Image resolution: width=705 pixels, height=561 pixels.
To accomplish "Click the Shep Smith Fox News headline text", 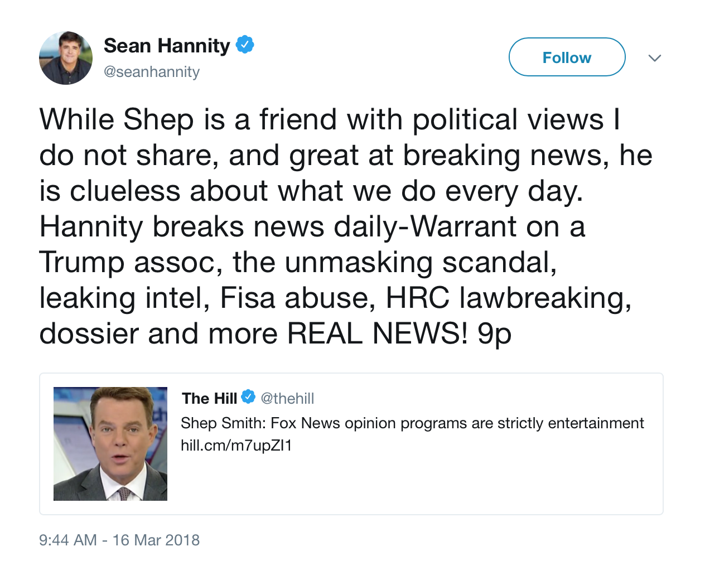I will pos(412,423).
